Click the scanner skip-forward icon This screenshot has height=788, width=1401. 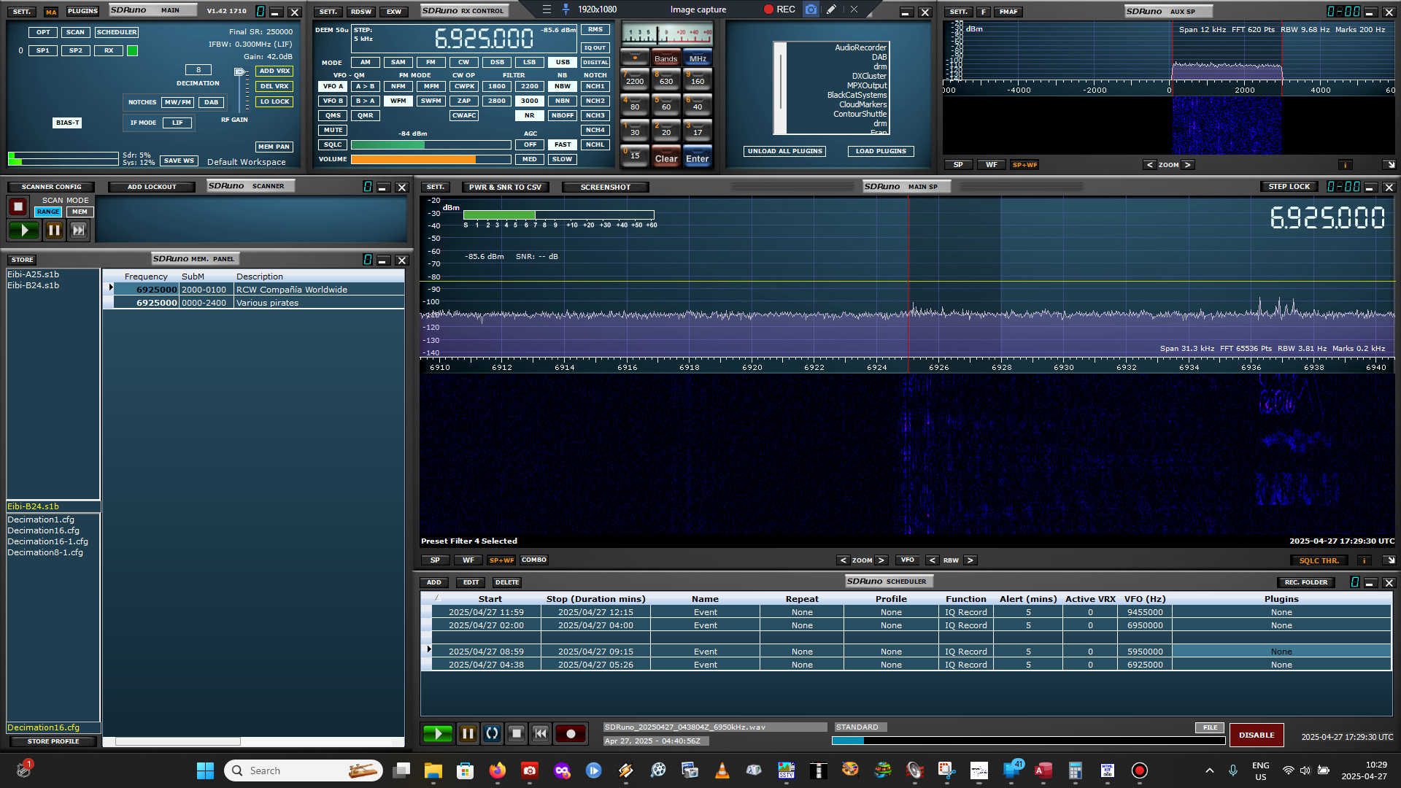(x=78, y=231)
